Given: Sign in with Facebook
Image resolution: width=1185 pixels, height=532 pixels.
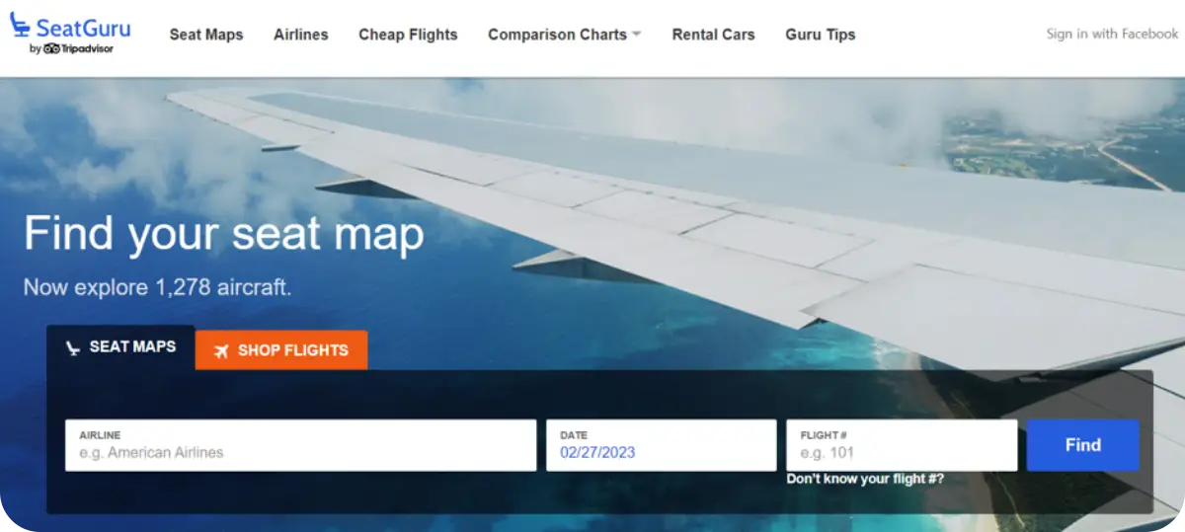Looking at the screenshot, I should (x=1112, y=34).
